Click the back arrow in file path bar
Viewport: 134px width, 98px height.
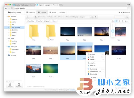tap(27, 17)
